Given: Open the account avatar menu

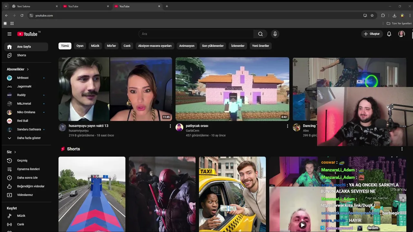Looking at the screenshot, I should [x=401, y=34].
